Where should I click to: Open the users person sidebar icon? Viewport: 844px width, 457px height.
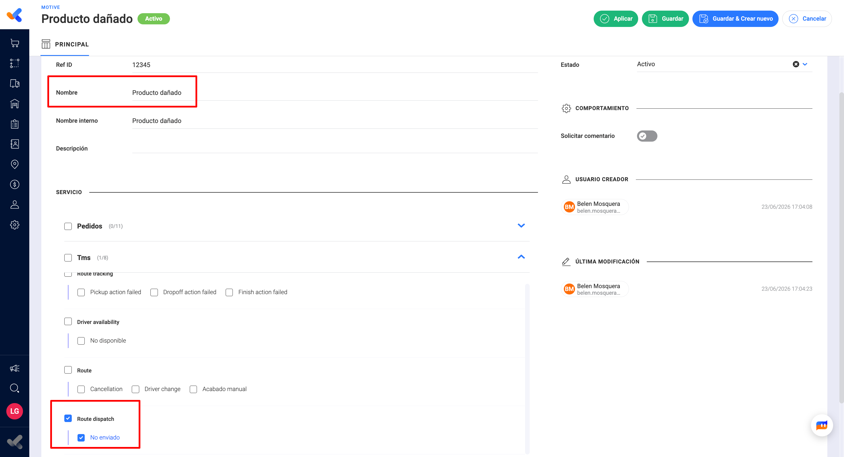(x=14, y=204)
